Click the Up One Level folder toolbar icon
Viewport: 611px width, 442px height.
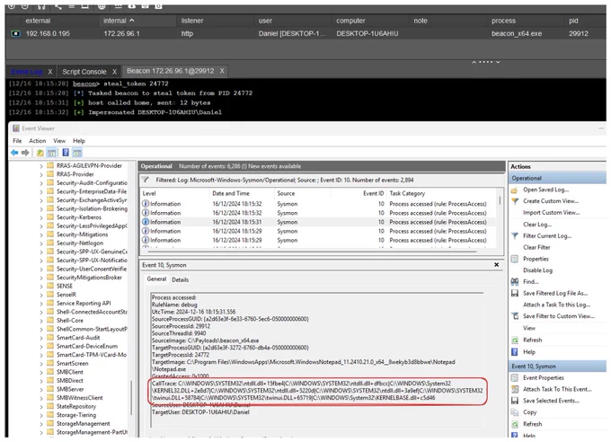(x=40, y=153)
